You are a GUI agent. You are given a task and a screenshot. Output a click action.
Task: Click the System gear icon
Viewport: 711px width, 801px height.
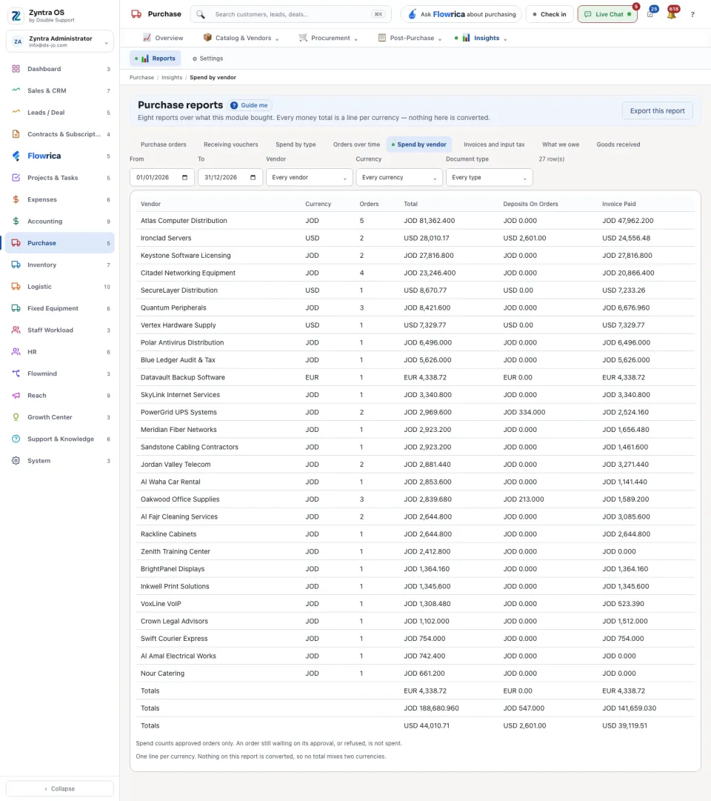[x=16, y=461]
